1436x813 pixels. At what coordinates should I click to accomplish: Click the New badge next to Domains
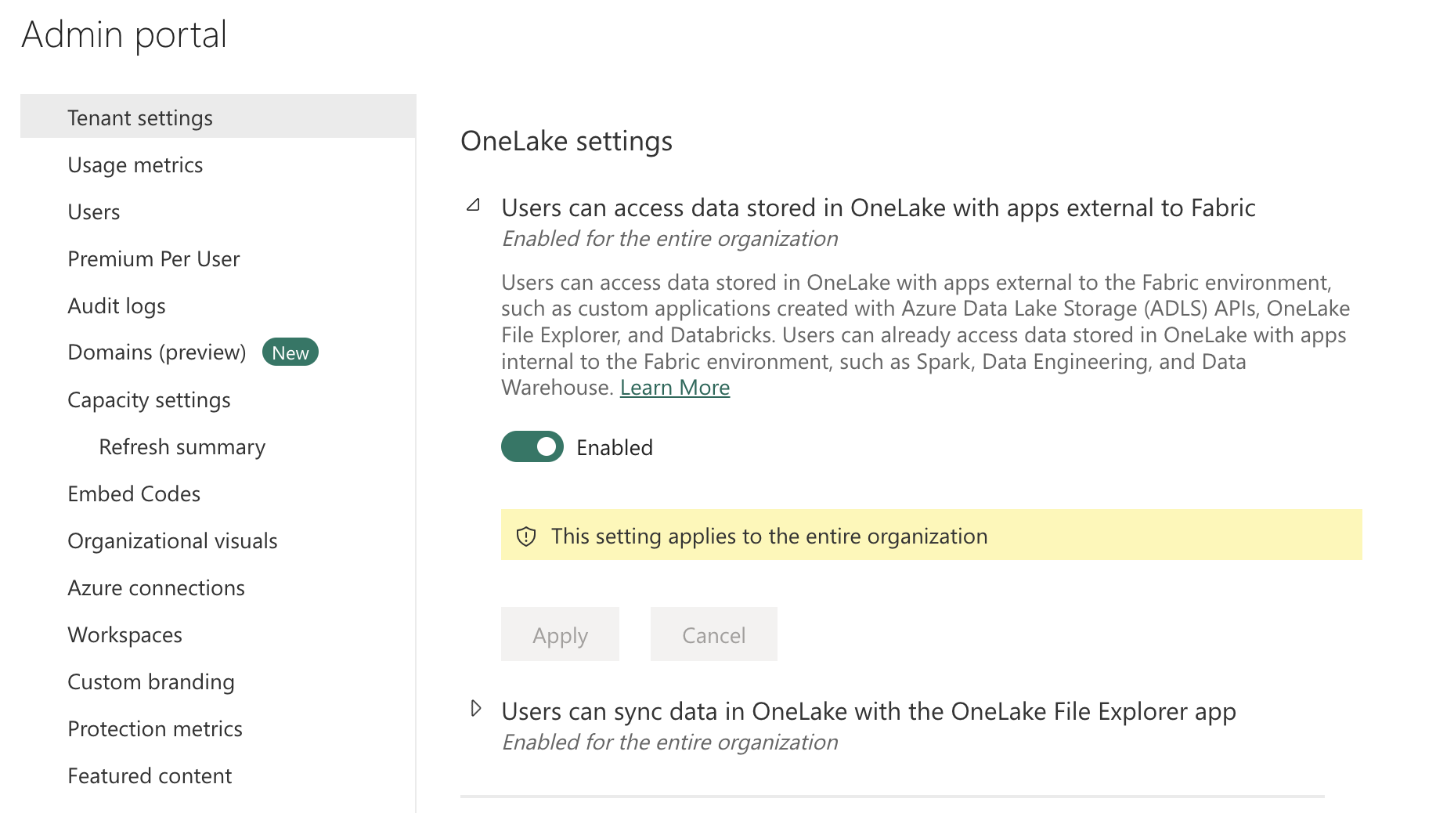click(290, 352)
